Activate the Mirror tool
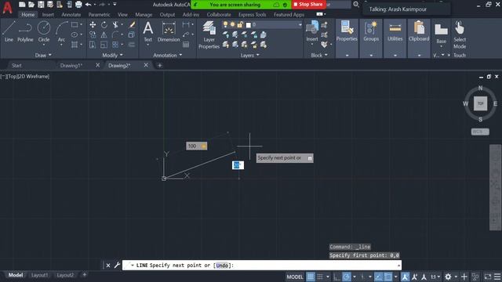Viewport: 502px width, 282px height. click(104, 34)
